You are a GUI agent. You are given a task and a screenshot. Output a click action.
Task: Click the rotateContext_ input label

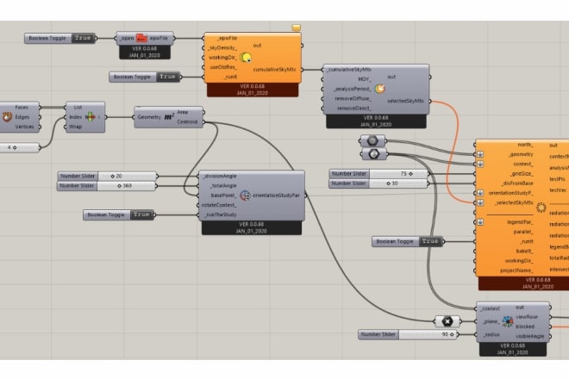[220, 205]
